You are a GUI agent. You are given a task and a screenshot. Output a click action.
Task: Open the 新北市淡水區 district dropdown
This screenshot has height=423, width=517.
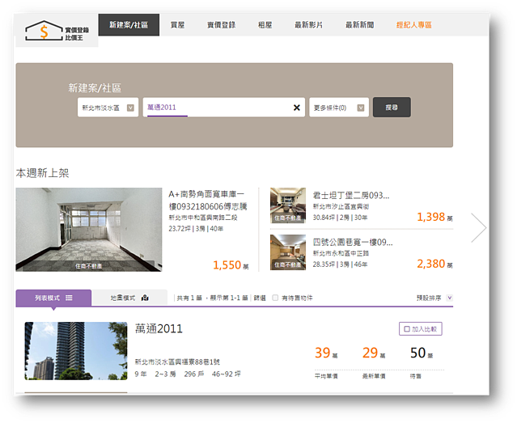[108, 108]
